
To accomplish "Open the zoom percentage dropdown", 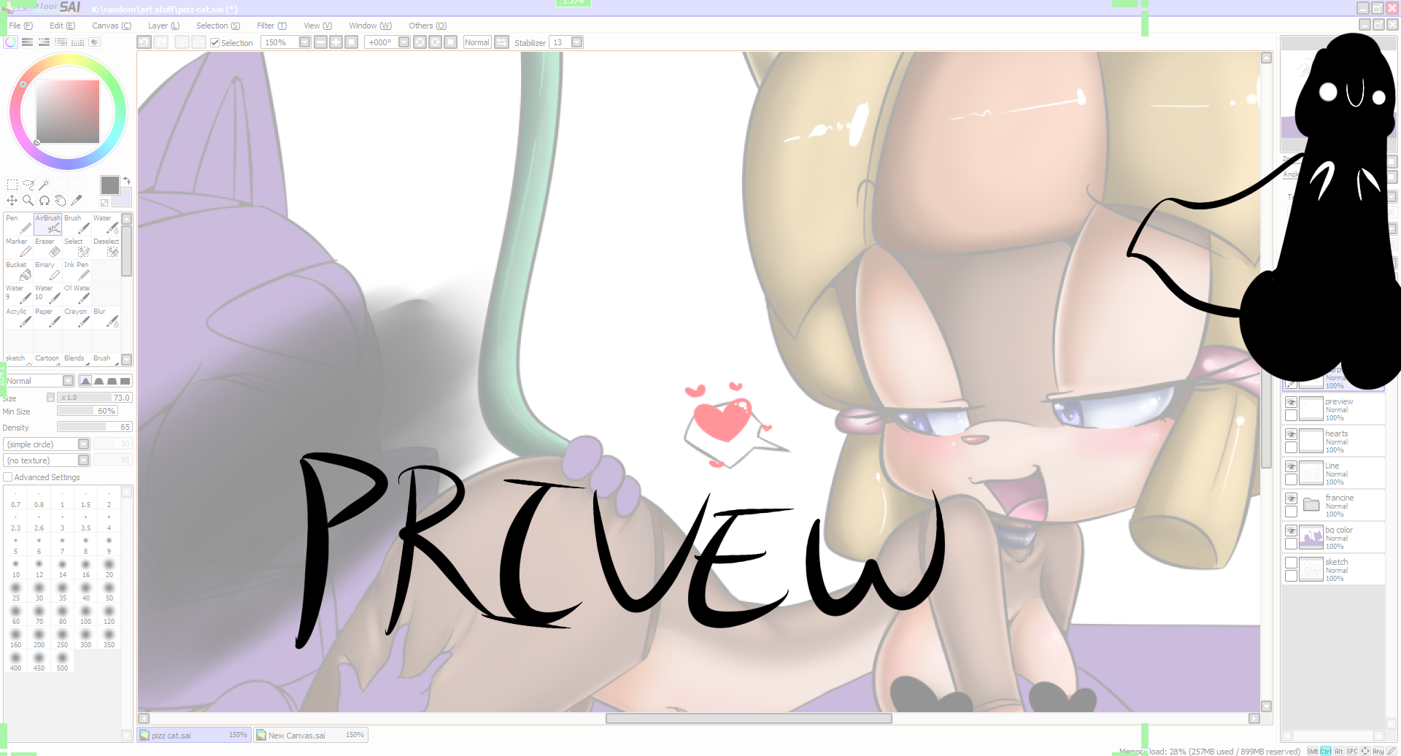I will pos(304,42).
